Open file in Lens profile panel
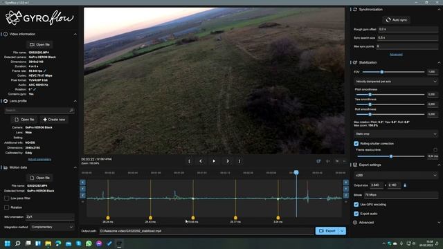The width and height of the screenshot is (443, 249). (x=24, y=120)
